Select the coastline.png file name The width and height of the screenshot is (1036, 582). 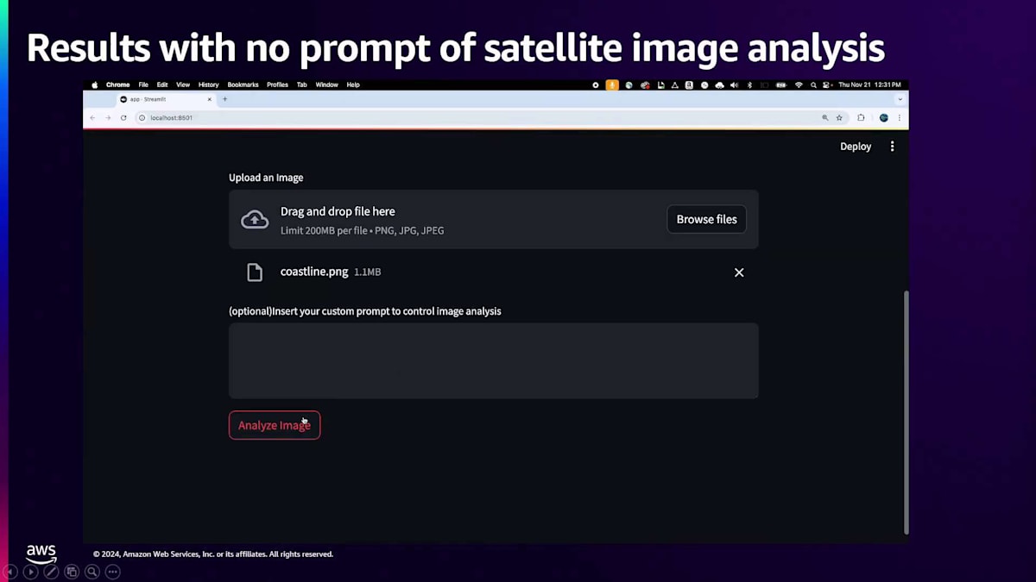point(314,272)
